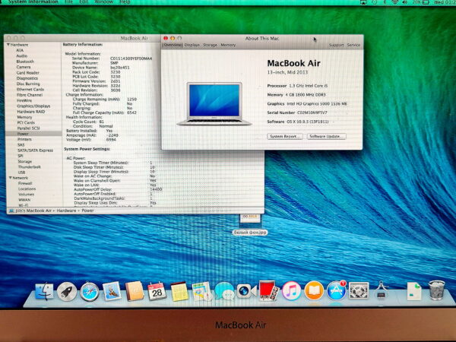Select Camera in the Hardware list
Screen dimensions: 456x342
[24, 67]
